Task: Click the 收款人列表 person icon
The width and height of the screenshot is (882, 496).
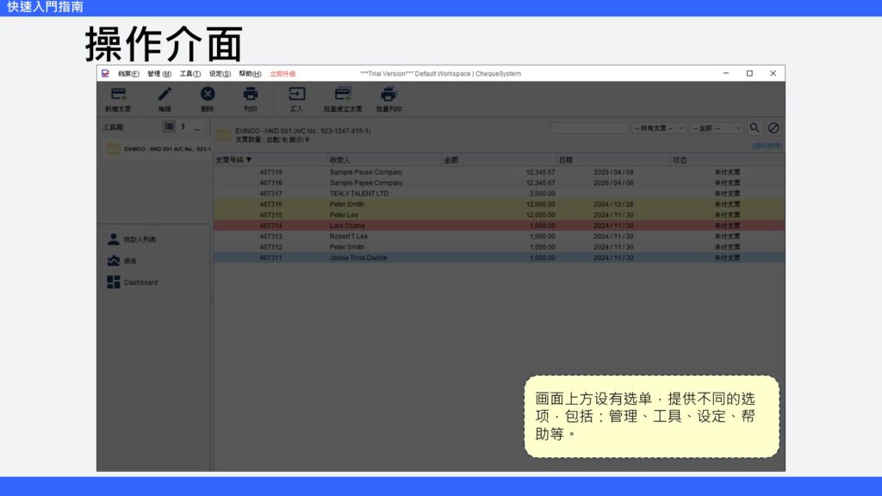Action: (113, 239)
